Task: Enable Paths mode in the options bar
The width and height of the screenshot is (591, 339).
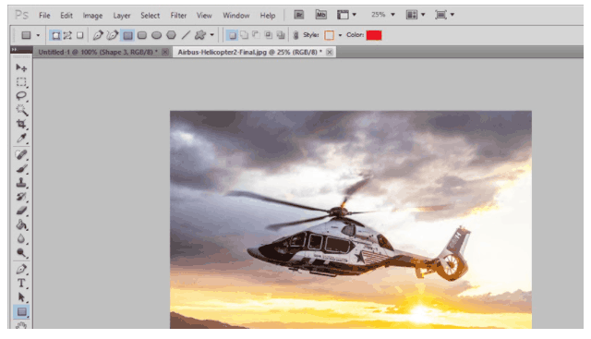Action: tap(67, 35)
